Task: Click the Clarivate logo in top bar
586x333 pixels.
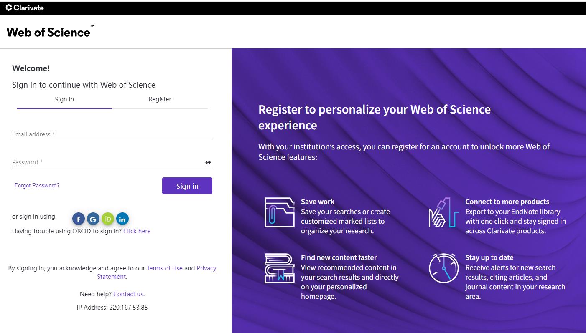Action: point(25,8)
